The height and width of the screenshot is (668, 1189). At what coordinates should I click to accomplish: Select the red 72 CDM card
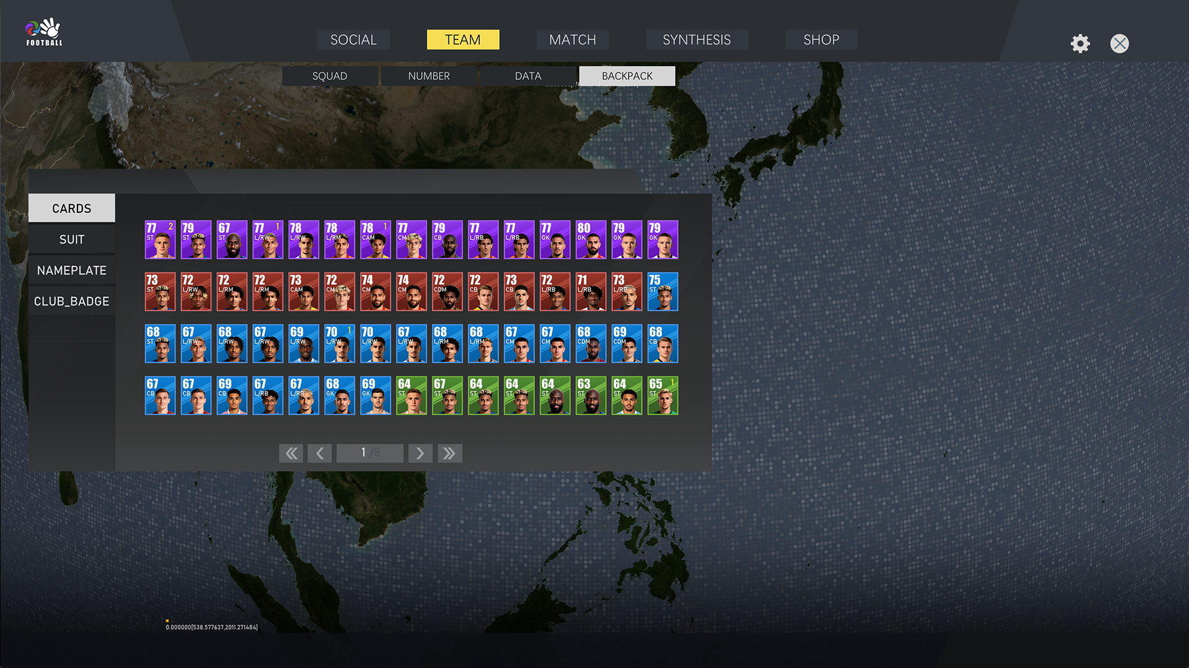pos(448,291)
